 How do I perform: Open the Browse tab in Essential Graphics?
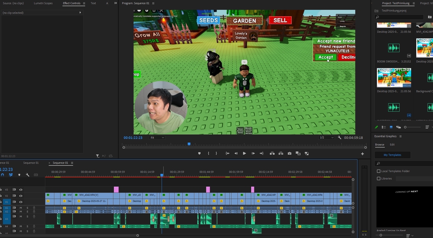pyautogui.click(x=379, y=144)
